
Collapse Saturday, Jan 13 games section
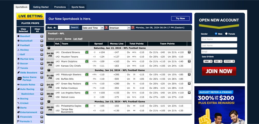pyautogui.click(x=49, y=48)
